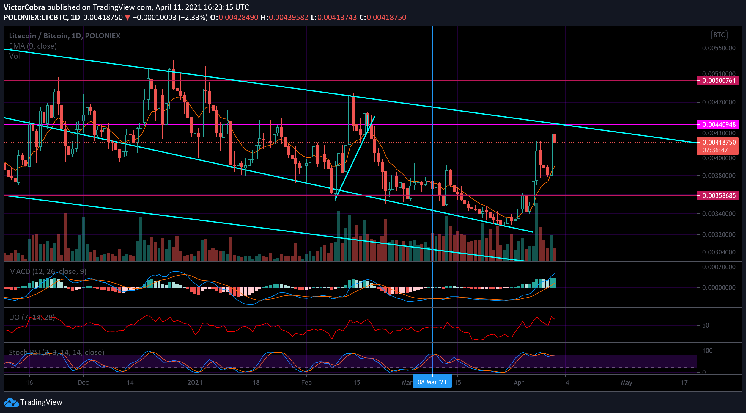This screenshot has height=413, width=746.
Task: Click the 07:36:47 countdown timer
Action: pyautogui.click(x=715, y=150)
